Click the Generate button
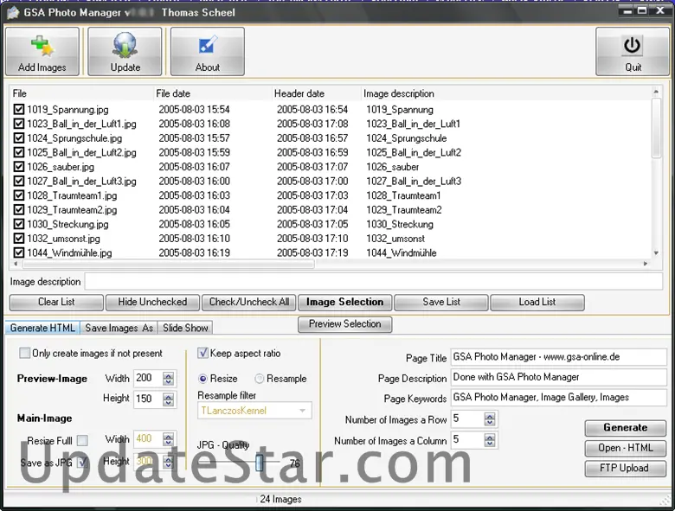Screen dimensions: 675x511 625,428
